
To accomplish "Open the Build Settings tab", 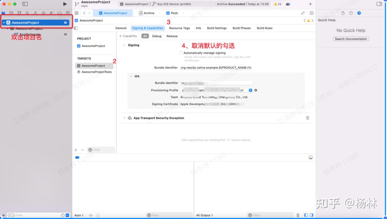I will 217,28.
